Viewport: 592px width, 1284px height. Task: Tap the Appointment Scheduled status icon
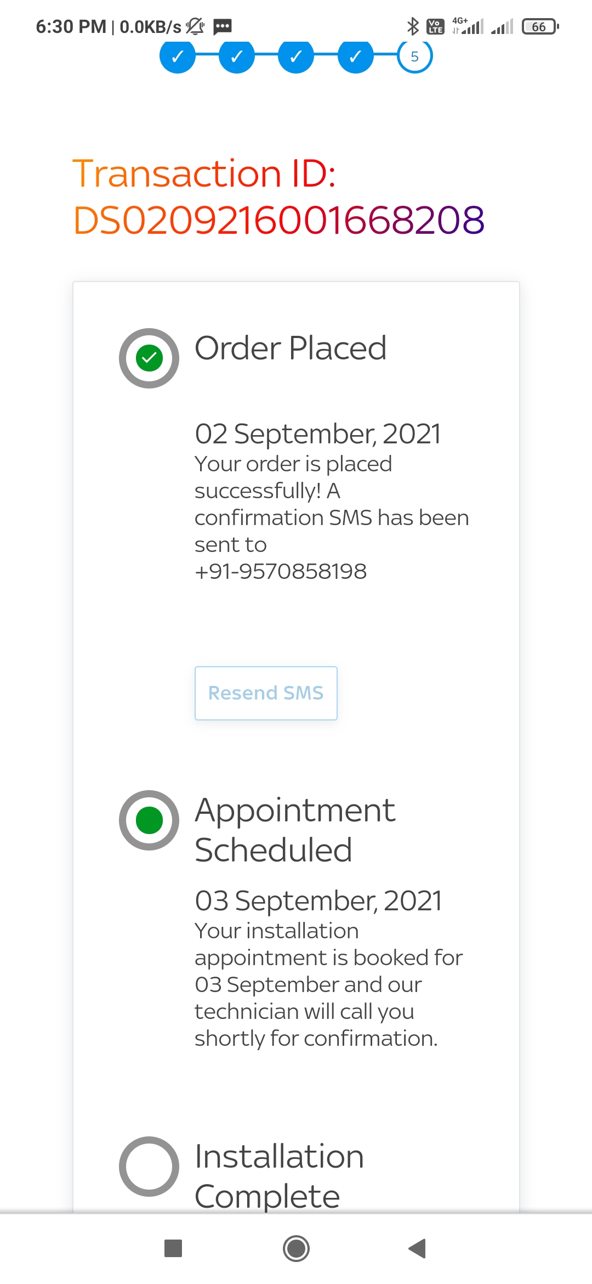(x=149, y=820)
